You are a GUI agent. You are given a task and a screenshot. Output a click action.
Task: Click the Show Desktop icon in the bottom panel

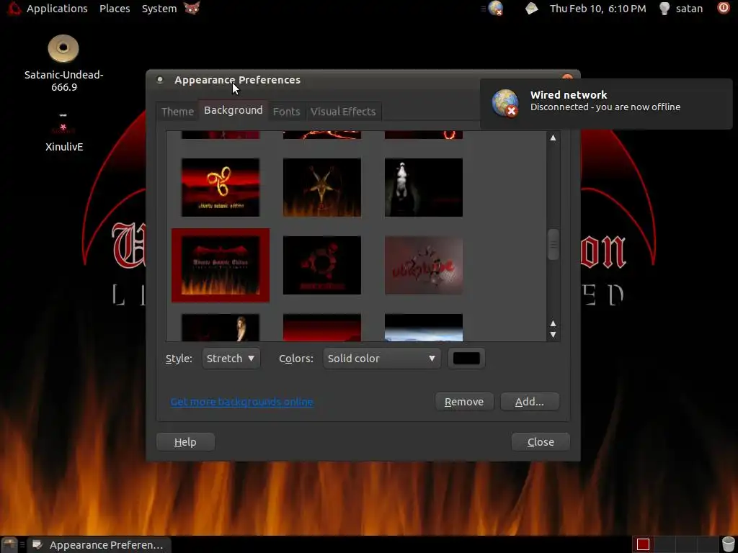9,544
